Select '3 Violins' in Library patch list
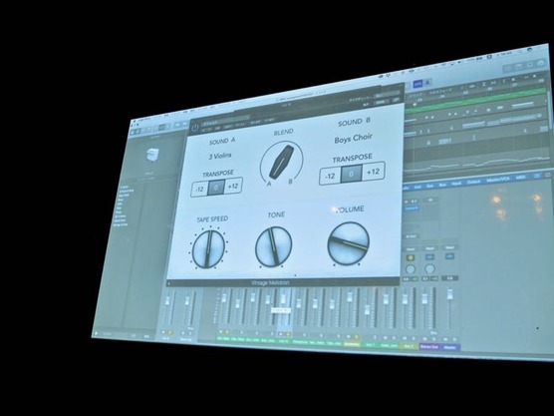The height and width of the screenshot is (416, 554). [124, 187]
